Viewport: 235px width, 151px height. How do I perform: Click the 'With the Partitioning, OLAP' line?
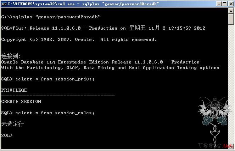110,68
